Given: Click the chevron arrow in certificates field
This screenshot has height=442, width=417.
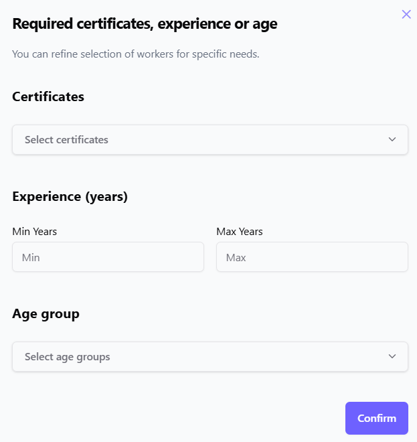Looking at the screenshot, I should coord(392,139).
